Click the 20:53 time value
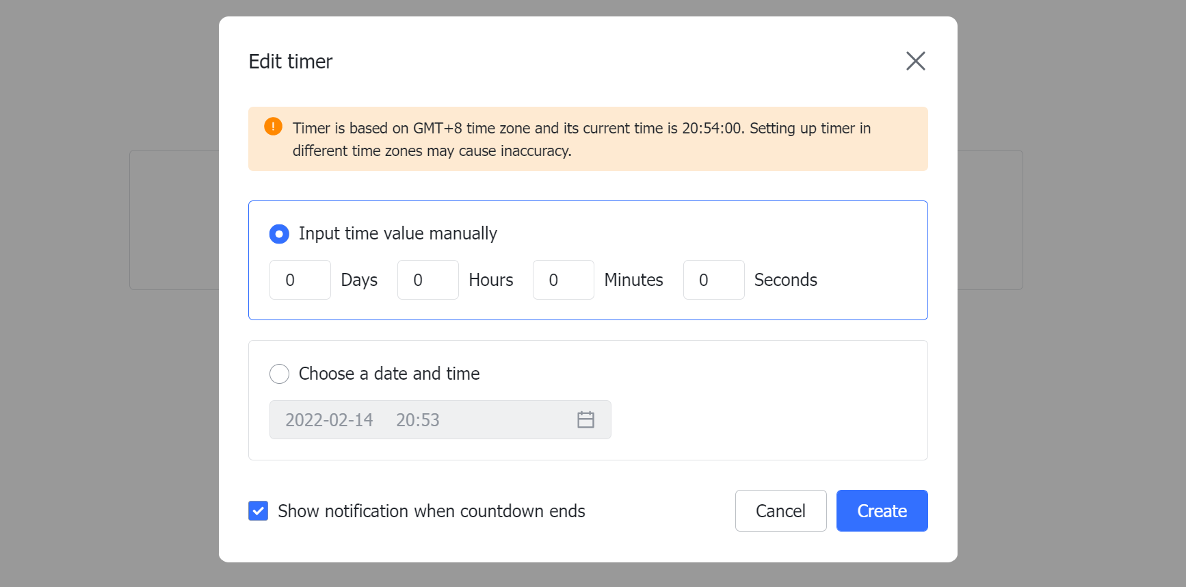This screenshot has width=1186, height=587. coord(417,419)
